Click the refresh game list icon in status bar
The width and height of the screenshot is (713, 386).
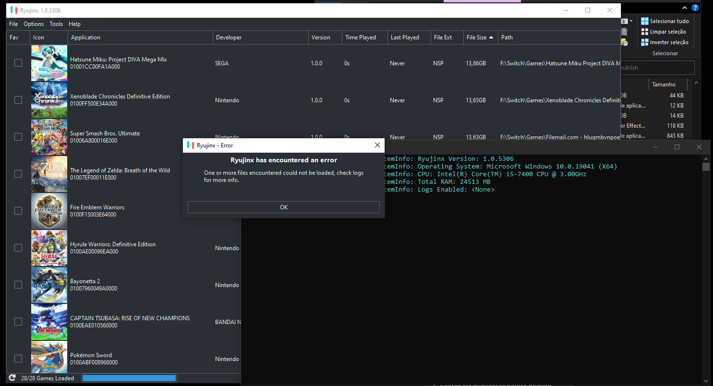[12, 378]
